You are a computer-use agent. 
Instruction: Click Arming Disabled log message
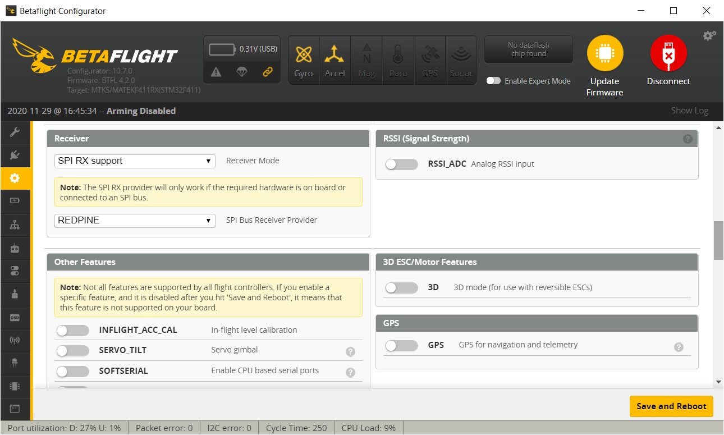coord(141,111)
